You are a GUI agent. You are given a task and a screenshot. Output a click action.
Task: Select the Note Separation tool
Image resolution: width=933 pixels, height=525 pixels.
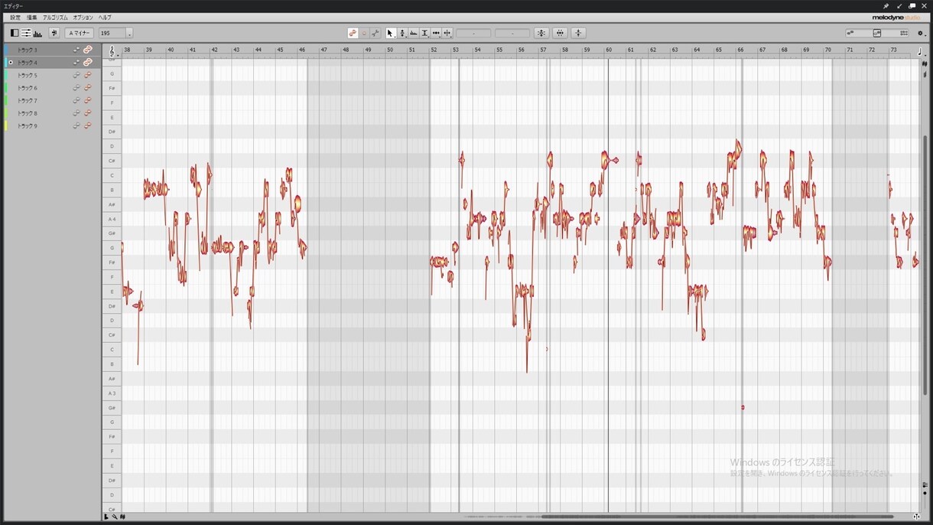[447, 33]
